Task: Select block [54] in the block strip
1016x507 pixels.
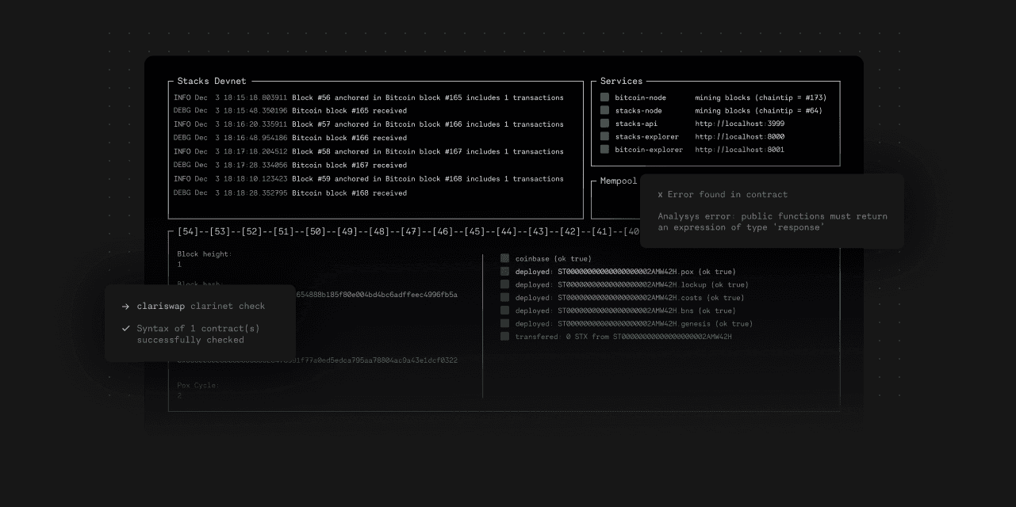Action: [188, 231]
